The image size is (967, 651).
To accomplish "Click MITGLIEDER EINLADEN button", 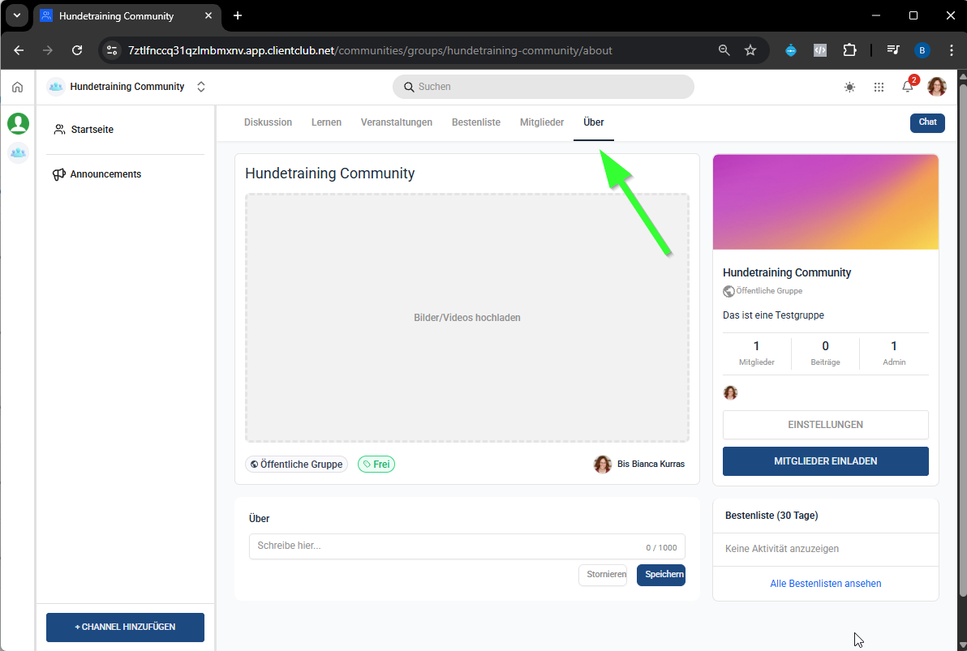I will tap(825, 461).
